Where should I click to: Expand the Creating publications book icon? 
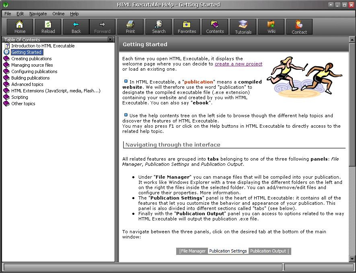pos(6,59)
